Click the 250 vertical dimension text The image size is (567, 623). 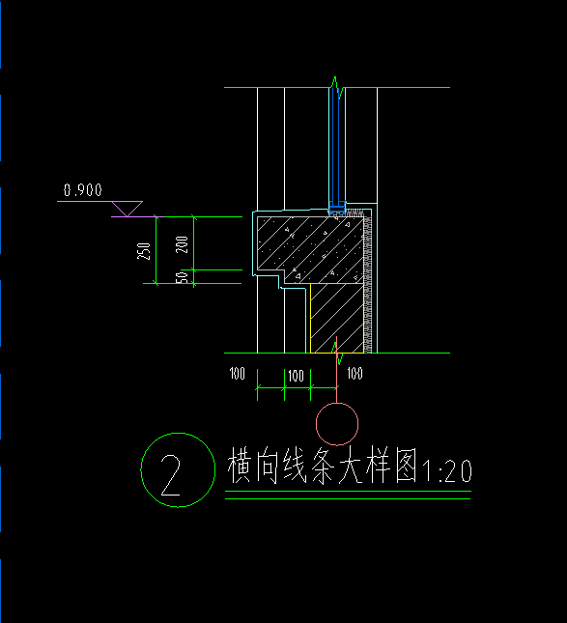[x=144, y=251]
